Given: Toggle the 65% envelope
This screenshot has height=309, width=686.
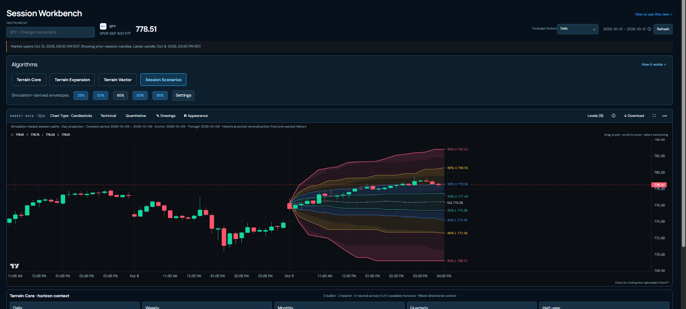Looking at the screenshot, I should point(120,96).
